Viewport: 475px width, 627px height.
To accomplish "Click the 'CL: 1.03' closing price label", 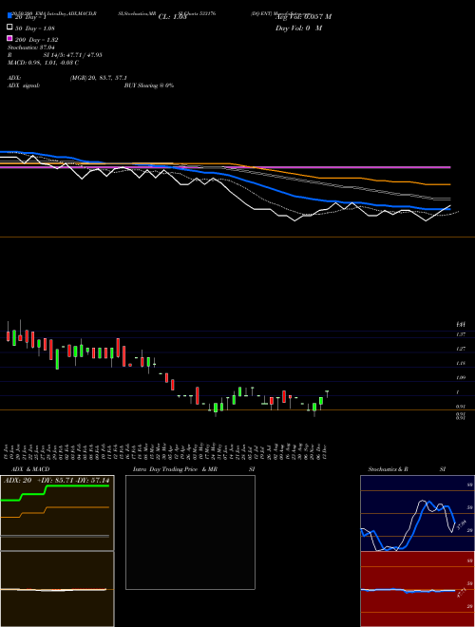I will point(172,17).
